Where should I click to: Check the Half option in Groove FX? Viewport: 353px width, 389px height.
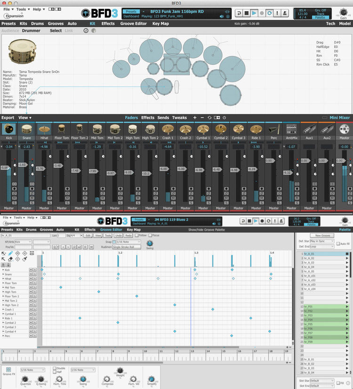pos(55,372)
